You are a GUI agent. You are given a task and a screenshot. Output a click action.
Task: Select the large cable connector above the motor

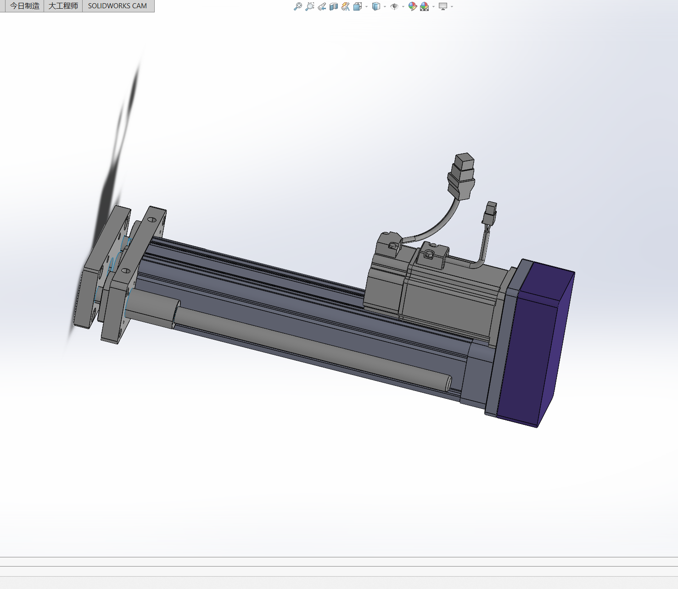pyautogui.click(x=461, y=176)
